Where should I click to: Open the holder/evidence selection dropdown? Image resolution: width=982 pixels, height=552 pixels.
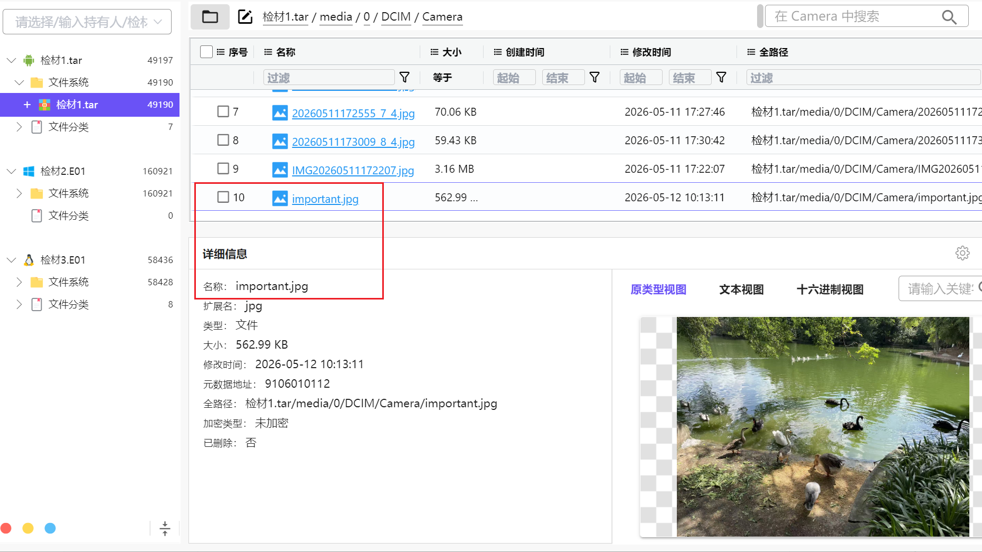click(x=87, y=22)
